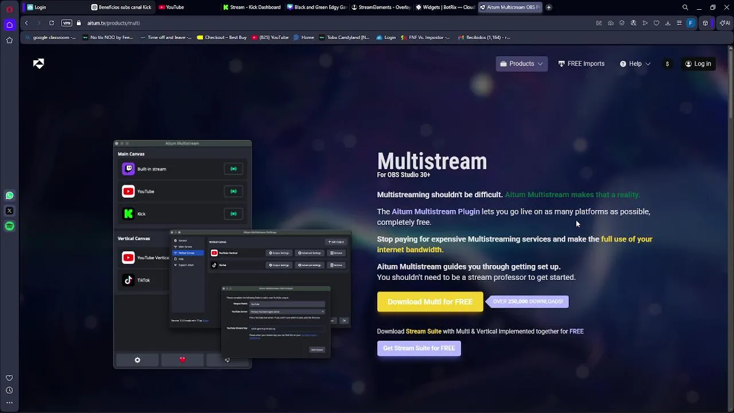Switch to the YouTube tab
This screenshot has width=734, height=413.
pyautogui.click(x=188, y=7)
